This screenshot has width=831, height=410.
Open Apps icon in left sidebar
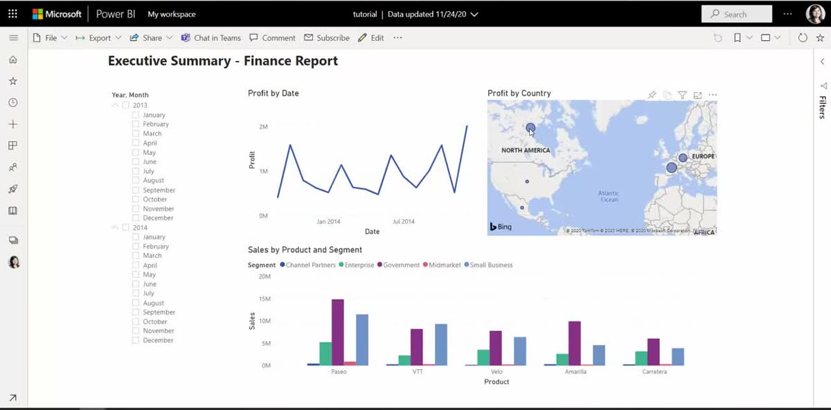click(12, 145)
